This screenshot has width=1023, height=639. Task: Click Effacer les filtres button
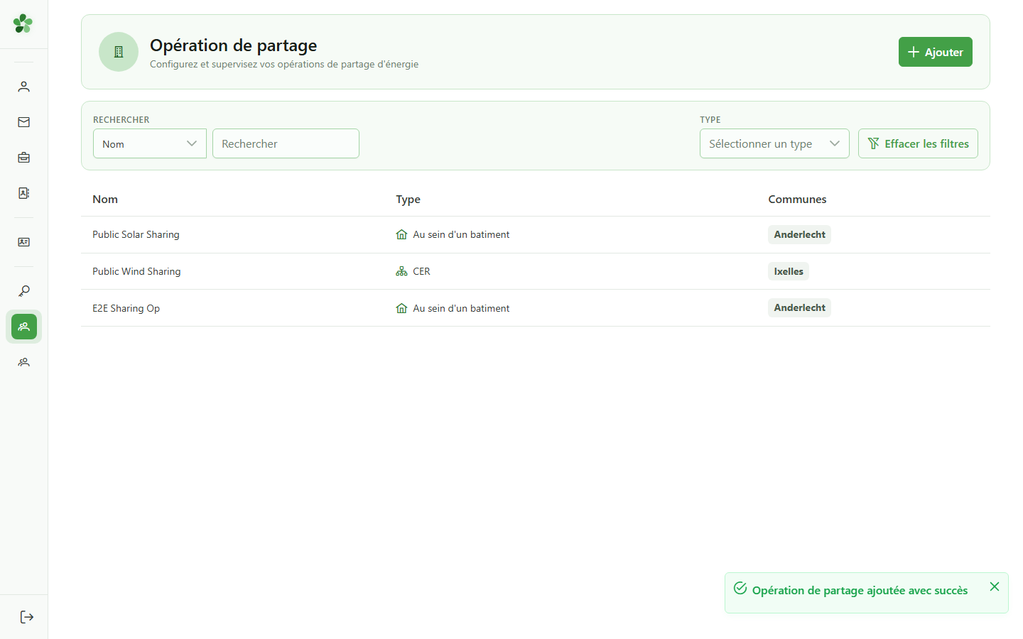coord(918,143)
